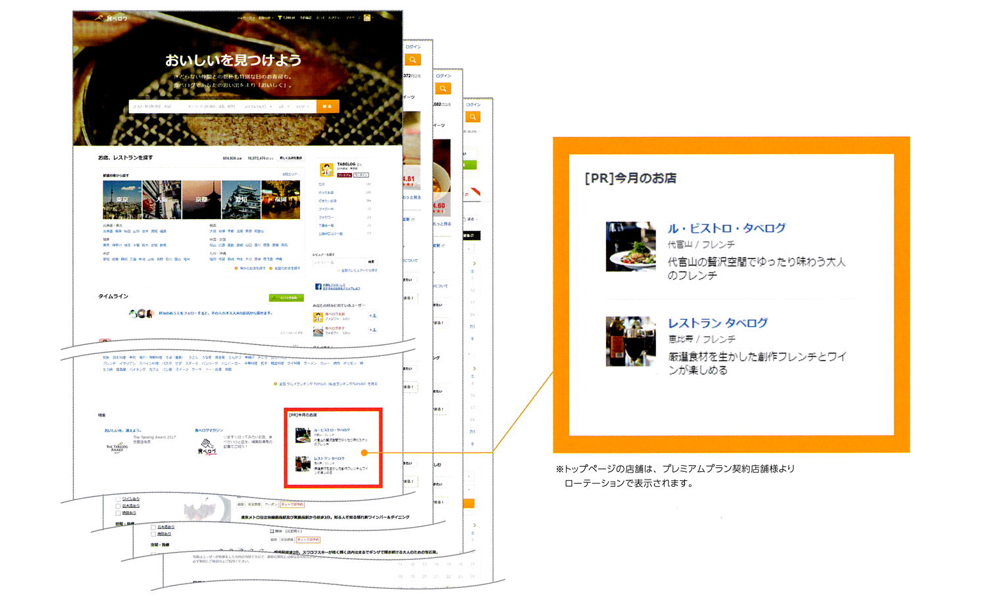Select the 愛知 city thumbnail

(x=241, y=200)
